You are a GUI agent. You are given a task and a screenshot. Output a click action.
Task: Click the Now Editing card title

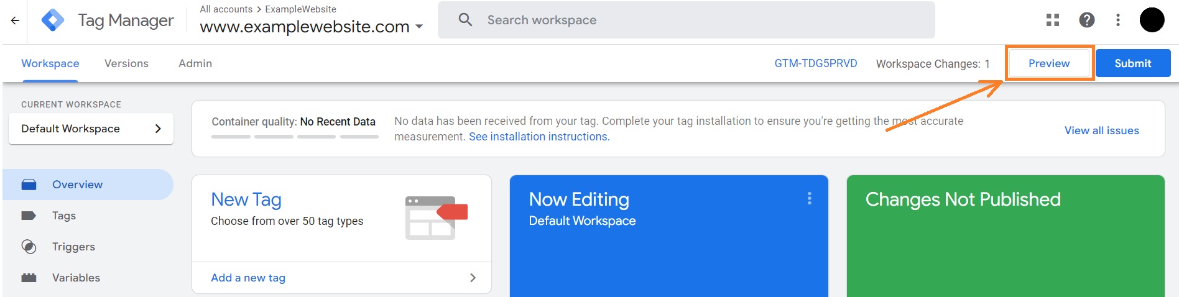coord(579,199)
